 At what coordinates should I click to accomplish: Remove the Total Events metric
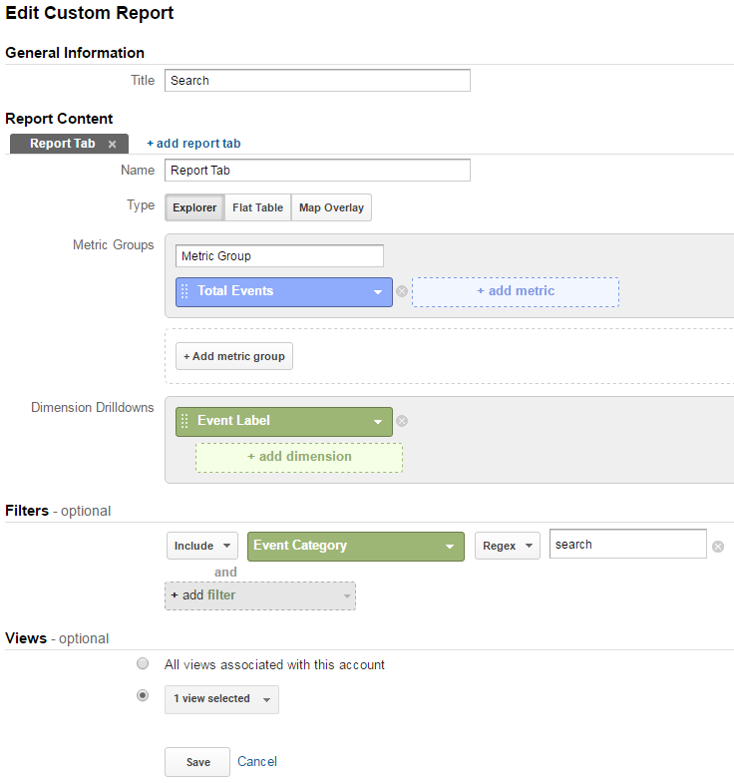tap(402, 291)
